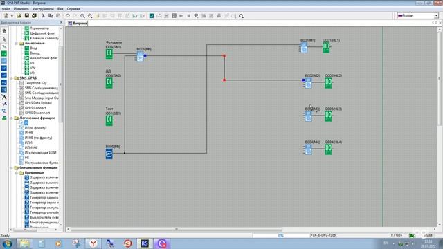Select Sms Message Input tree item
Viewport: 443px width, 249px height.
coord(42,98)
